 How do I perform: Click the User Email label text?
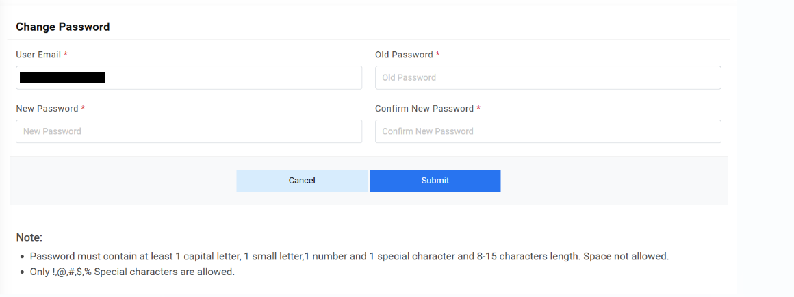click(38, 55)
